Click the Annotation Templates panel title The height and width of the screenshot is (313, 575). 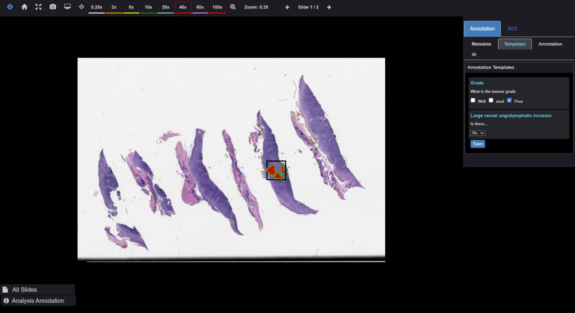[491, 67]
